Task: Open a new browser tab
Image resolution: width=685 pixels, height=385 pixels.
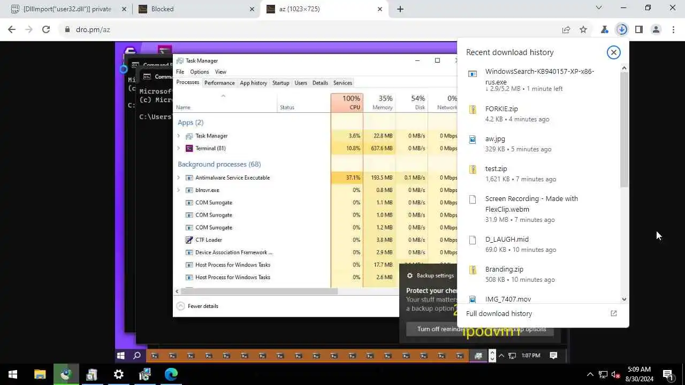Action: (x=400, y=9)
